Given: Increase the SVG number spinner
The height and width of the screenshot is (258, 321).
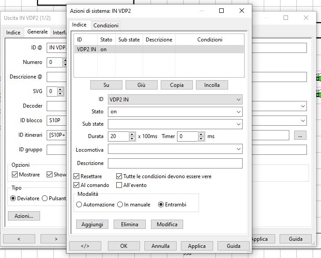Looking at the screenshot, I should 61,89.
